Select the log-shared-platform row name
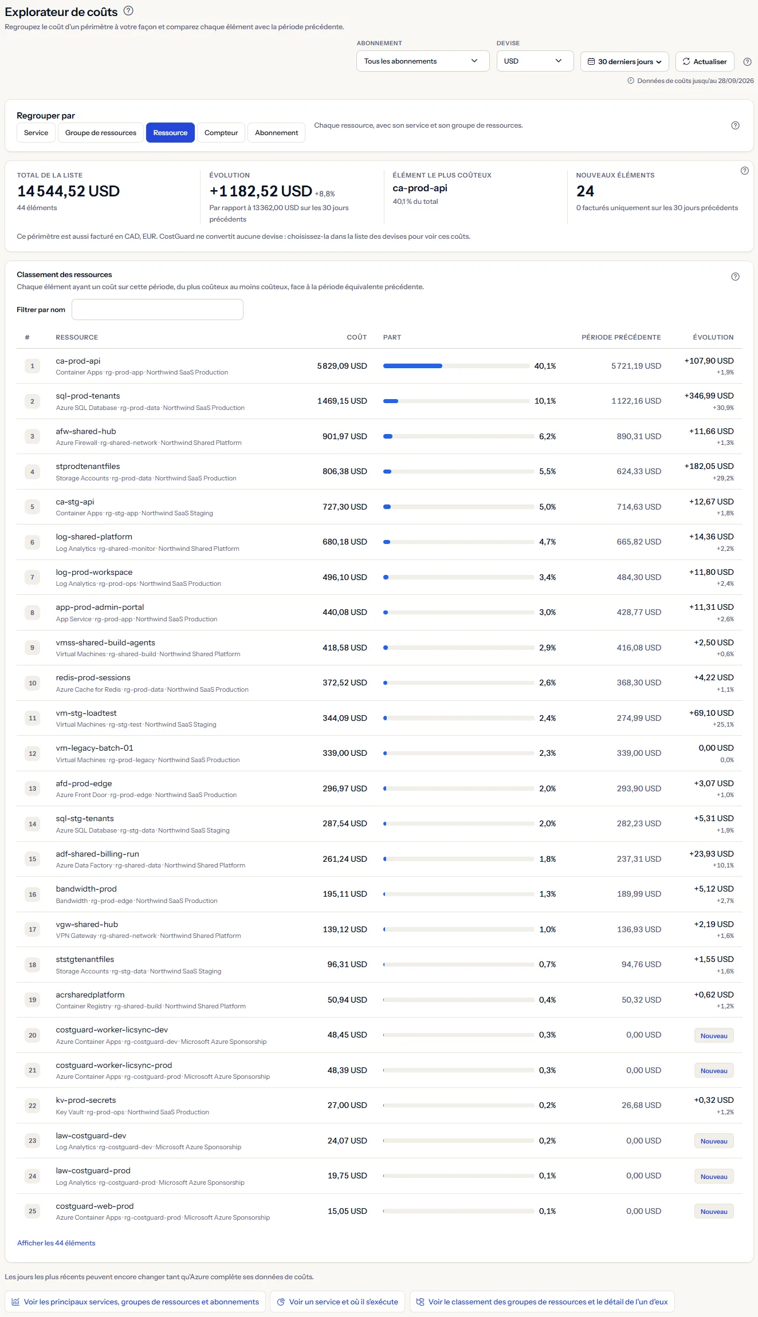Screen dimensions: 758x1317 click(x=94, y=537)
